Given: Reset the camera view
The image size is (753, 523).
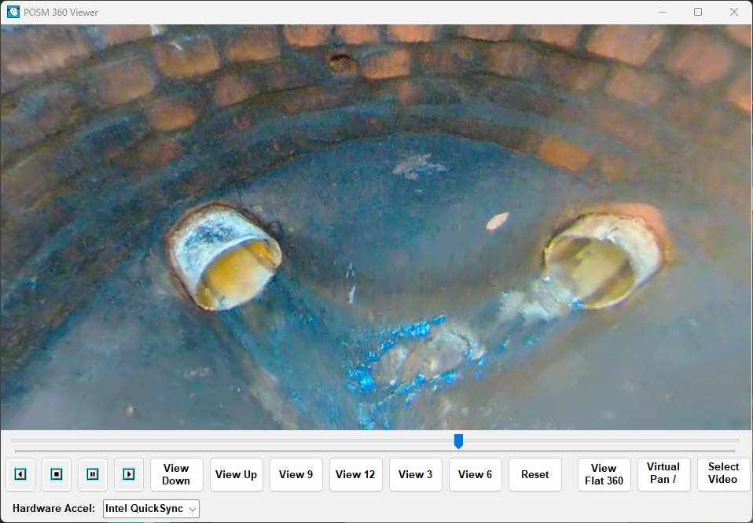Looking at the screenshot, I should pos(535,474).
